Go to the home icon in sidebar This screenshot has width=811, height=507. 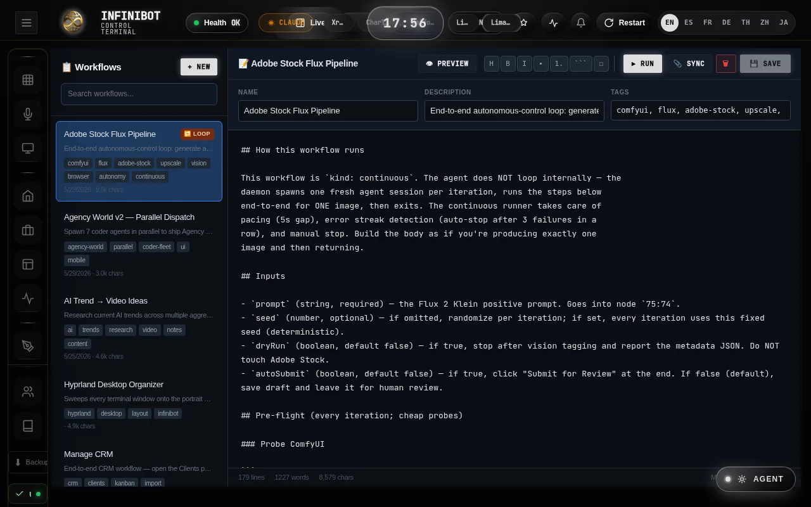coord(28,196)
